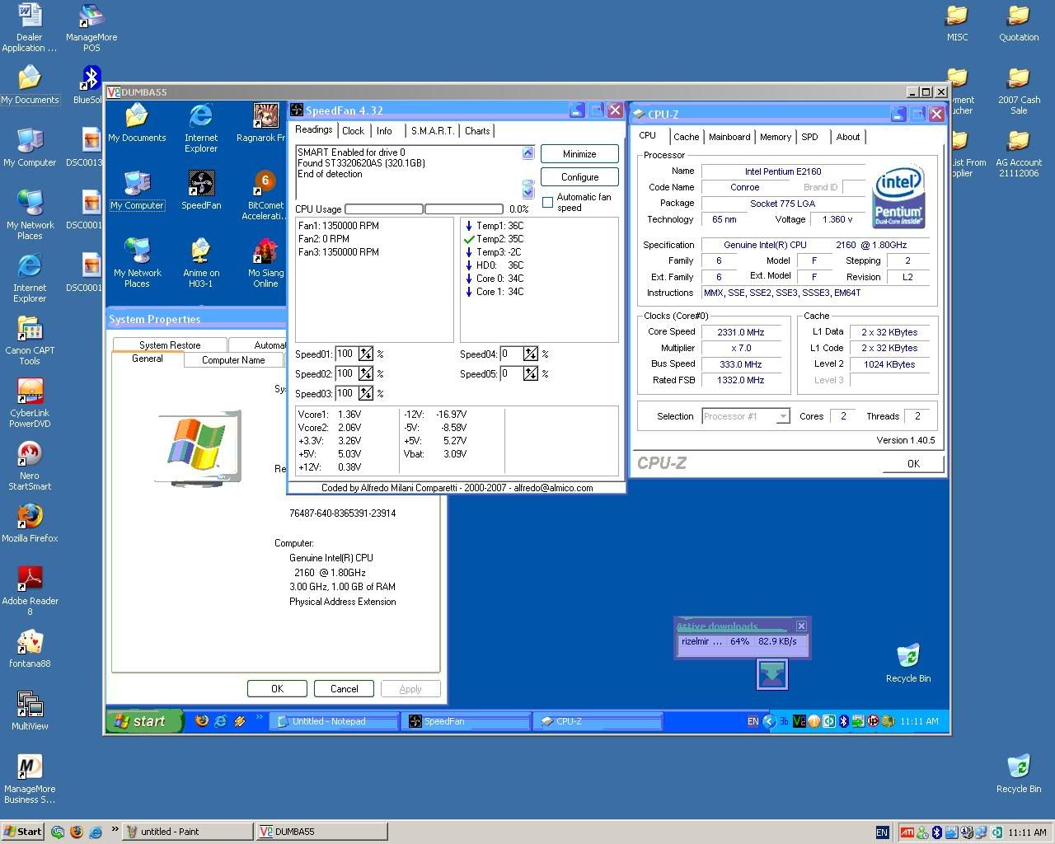
Task: Click OK button in CPU-Z
Action: pos(912,463)
